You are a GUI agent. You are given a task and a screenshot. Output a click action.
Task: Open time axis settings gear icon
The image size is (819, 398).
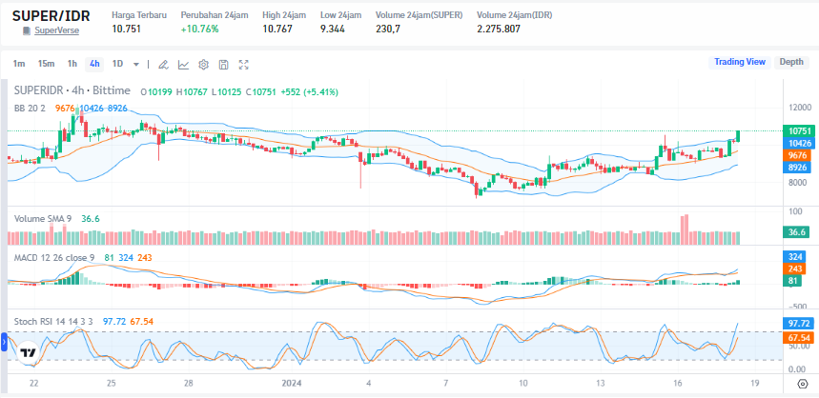[x=803, y=384]
